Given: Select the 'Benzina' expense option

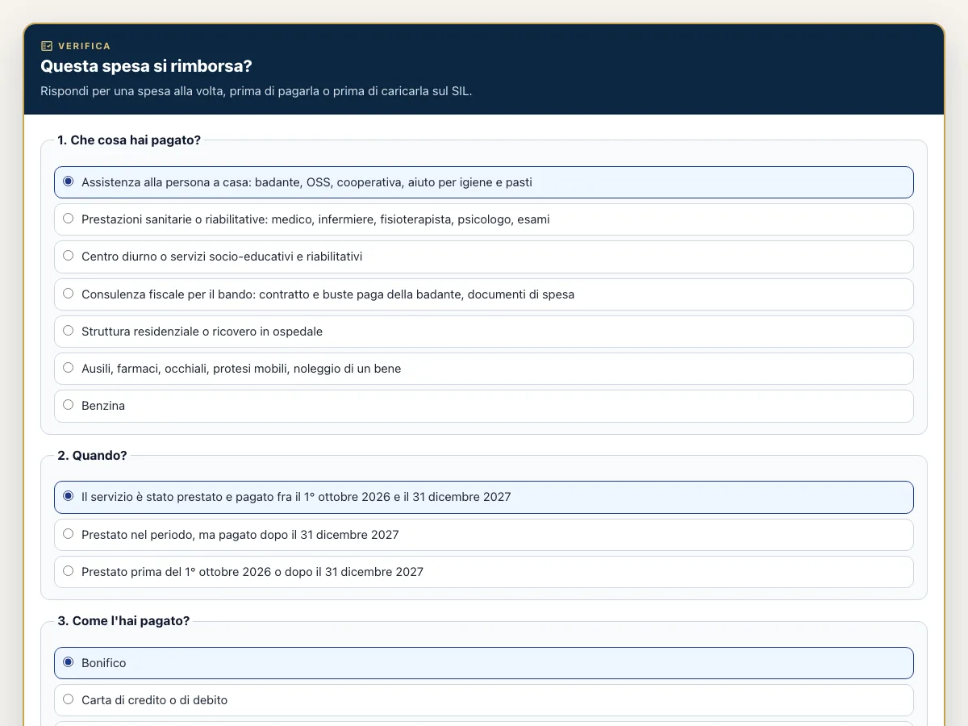Looking at the screenshot, I should pyautogui.click(x=484, y=406).
